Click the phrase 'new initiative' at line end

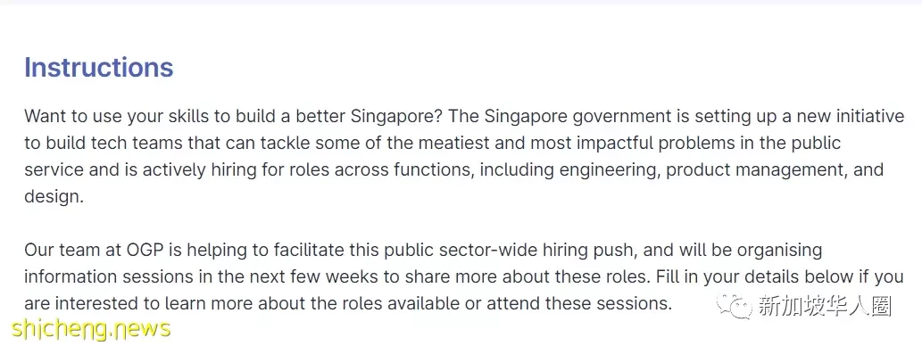[851, 116]
